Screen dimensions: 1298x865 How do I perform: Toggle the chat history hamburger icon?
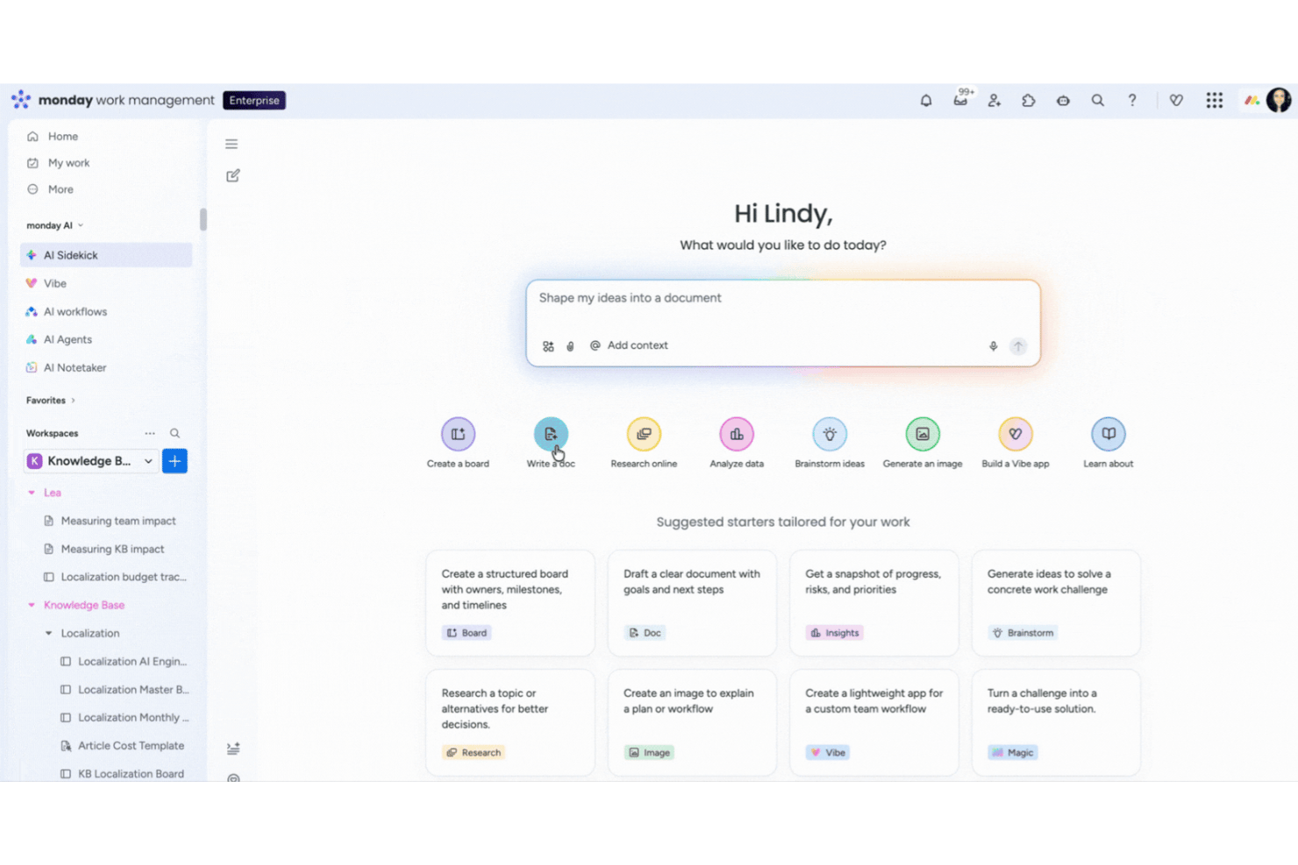point(232,144)
